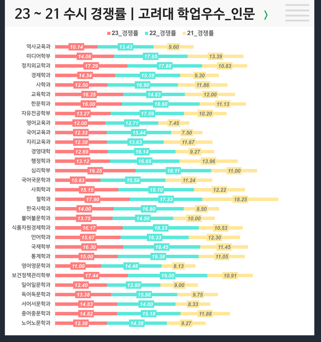Click the 7.45 value on 영어교육과 bar
Viewport: 321px width, 342px height.
point(174,123)
